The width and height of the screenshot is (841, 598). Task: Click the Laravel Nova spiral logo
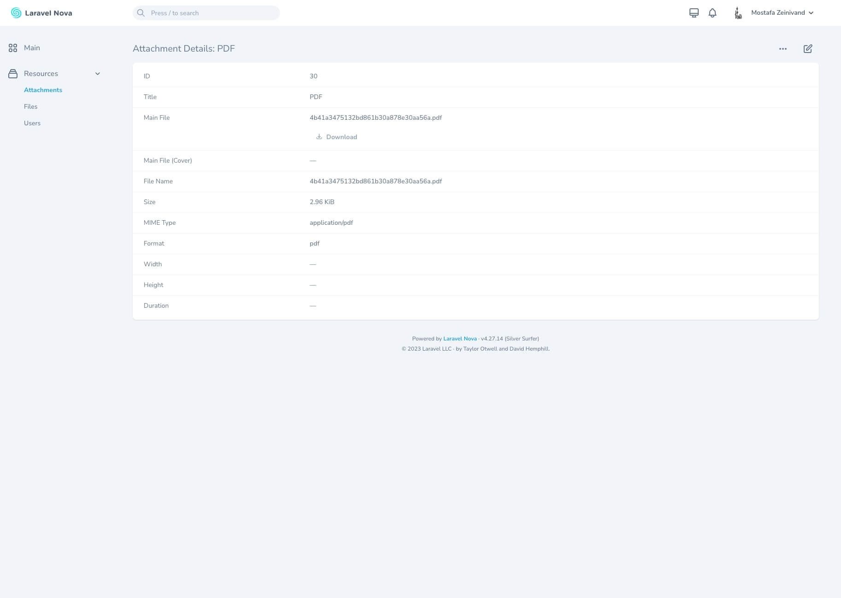[16, 13]
